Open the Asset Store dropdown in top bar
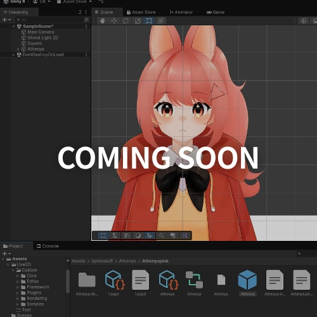Screen dimensions: 317x317 pyautogui.click(x=74, y=2)
